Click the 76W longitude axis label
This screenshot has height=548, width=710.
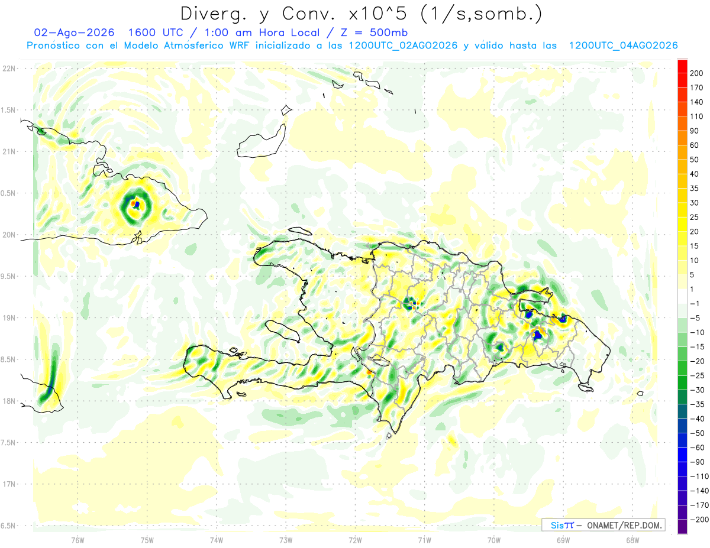tap(78, 539)
